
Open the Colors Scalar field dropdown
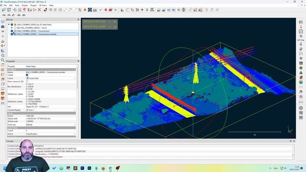click(x=51, y=78)
